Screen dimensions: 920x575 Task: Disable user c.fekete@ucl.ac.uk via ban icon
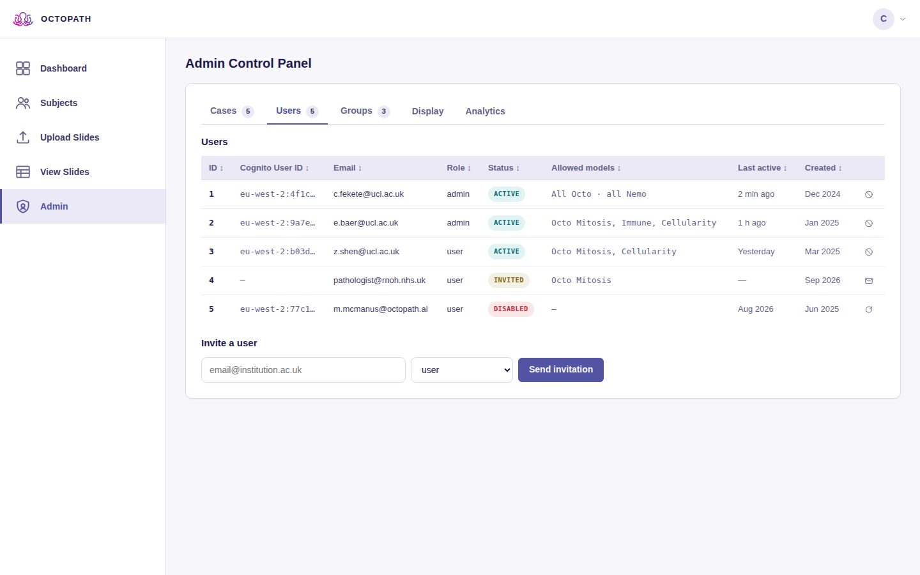(869, 194)
